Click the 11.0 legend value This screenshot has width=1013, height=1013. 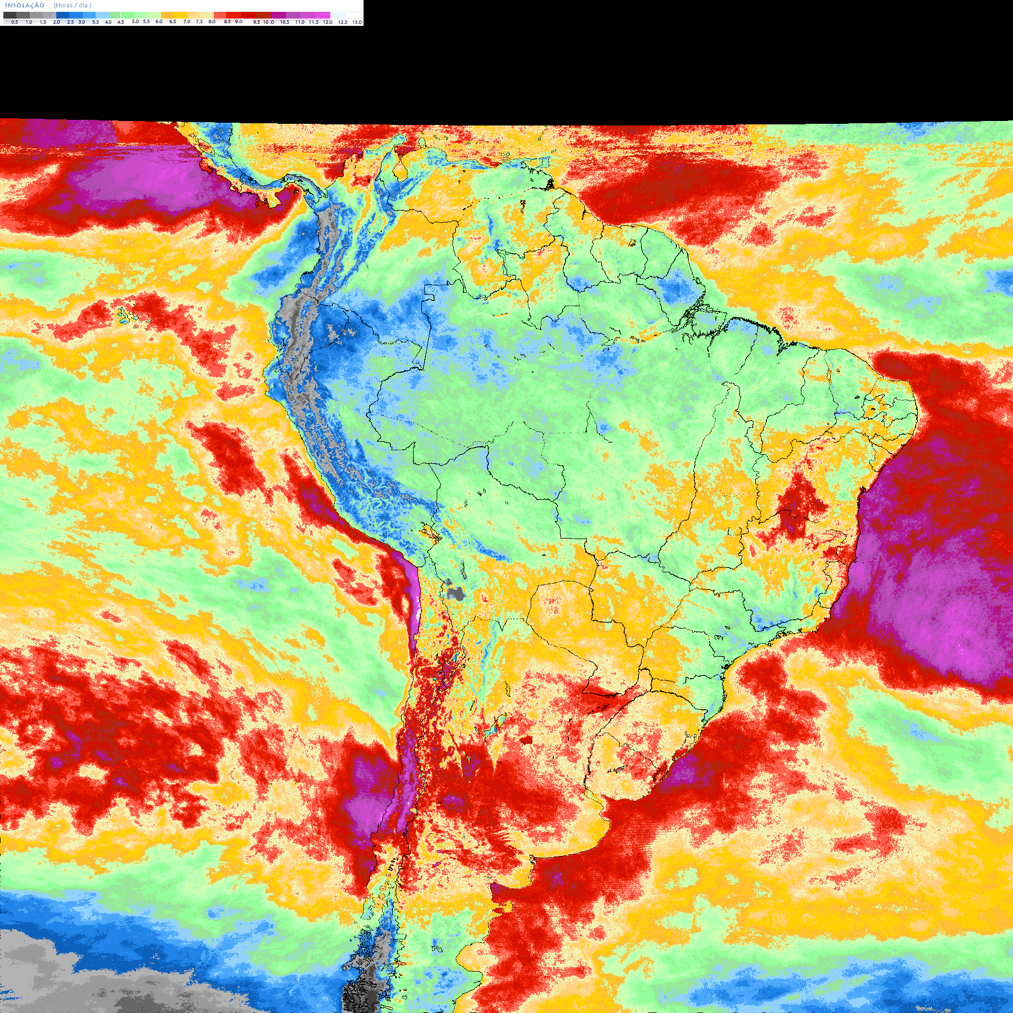[300, 22]
